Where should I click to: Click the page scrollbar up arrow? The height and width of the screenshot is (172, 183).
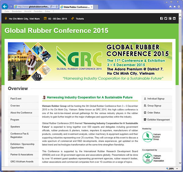point(180,17)
